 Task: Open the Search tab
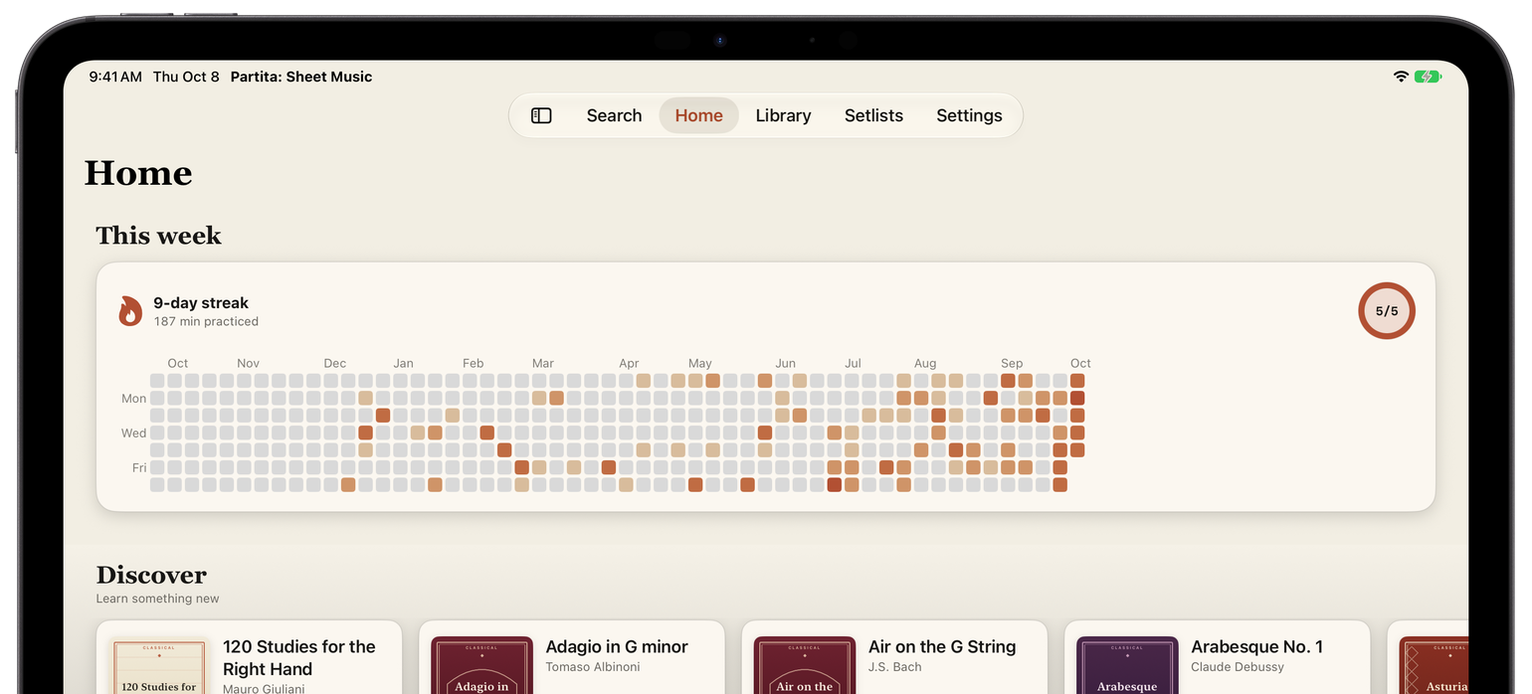pos(614,115)
